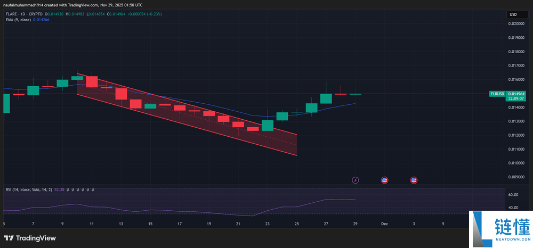Click the large red candle at Nov 11
533x248 pixels.
tap(92, 82)
